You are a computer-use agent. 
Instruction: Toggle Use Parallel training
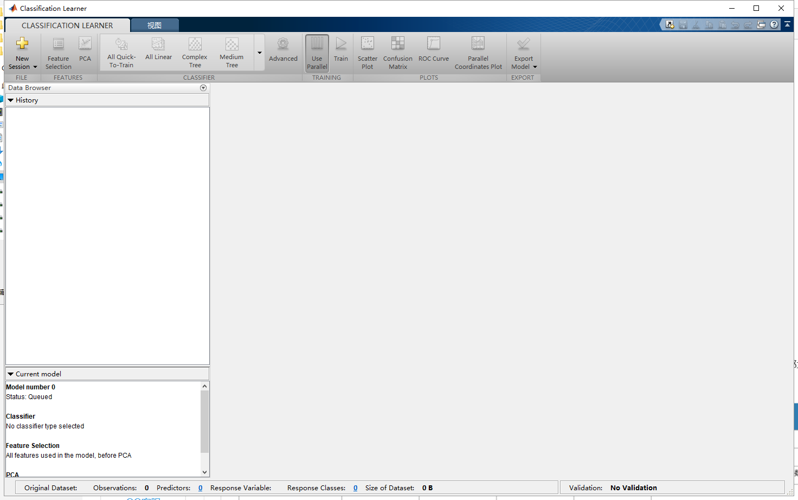pyautogui.click(x=317, y=53)
